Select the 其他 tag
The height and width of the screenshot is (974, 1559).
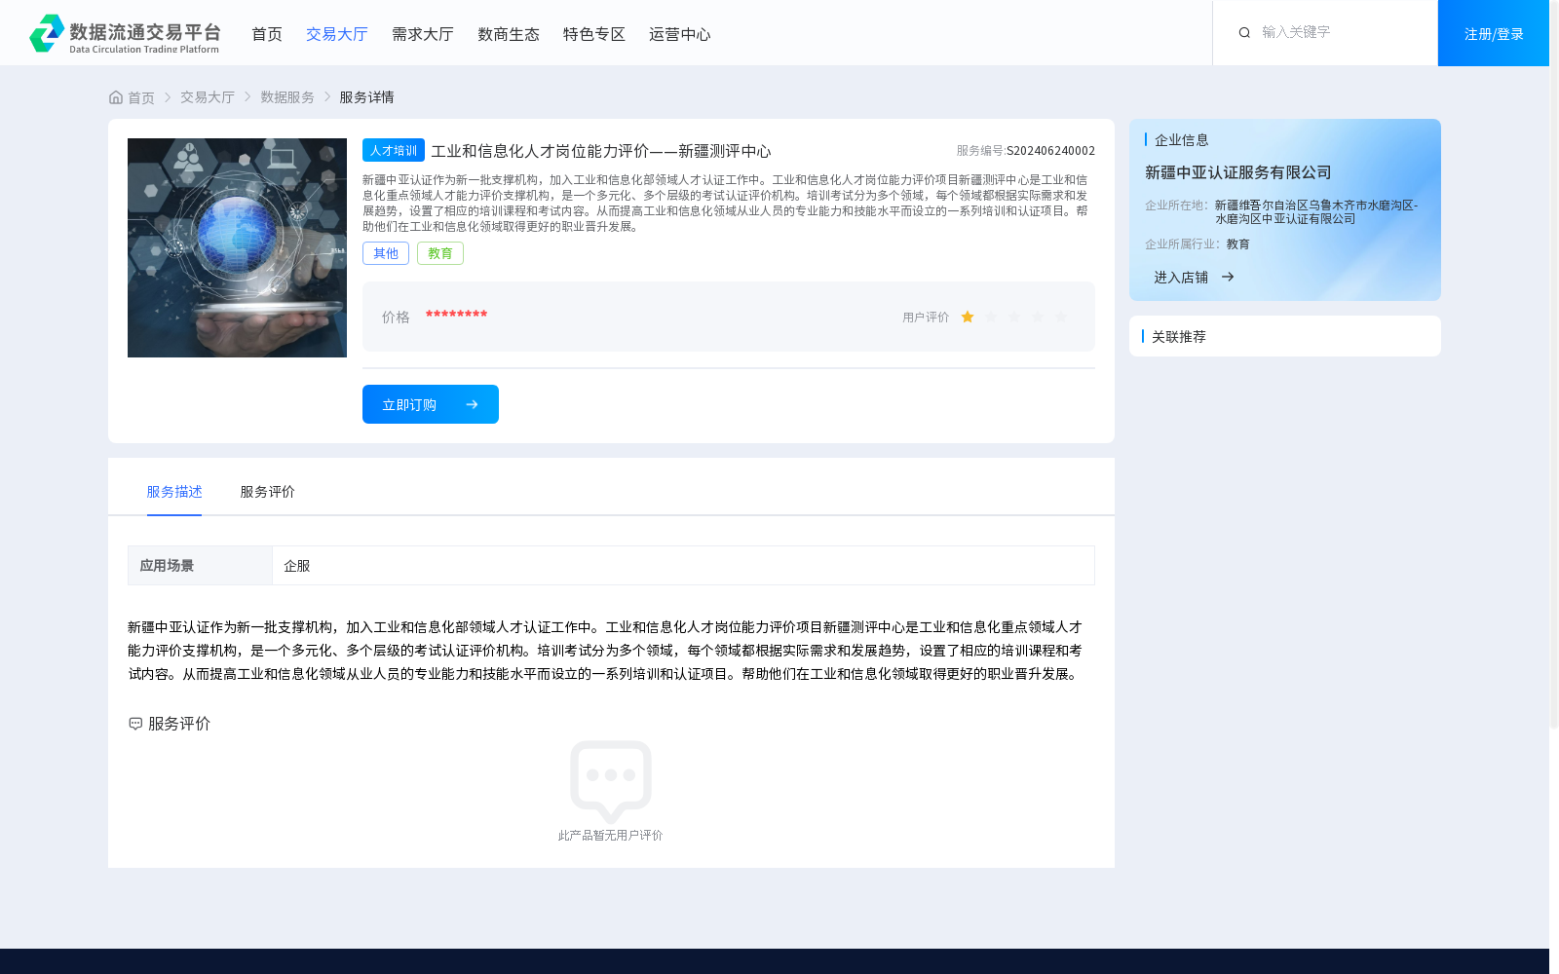pos(386,253)
